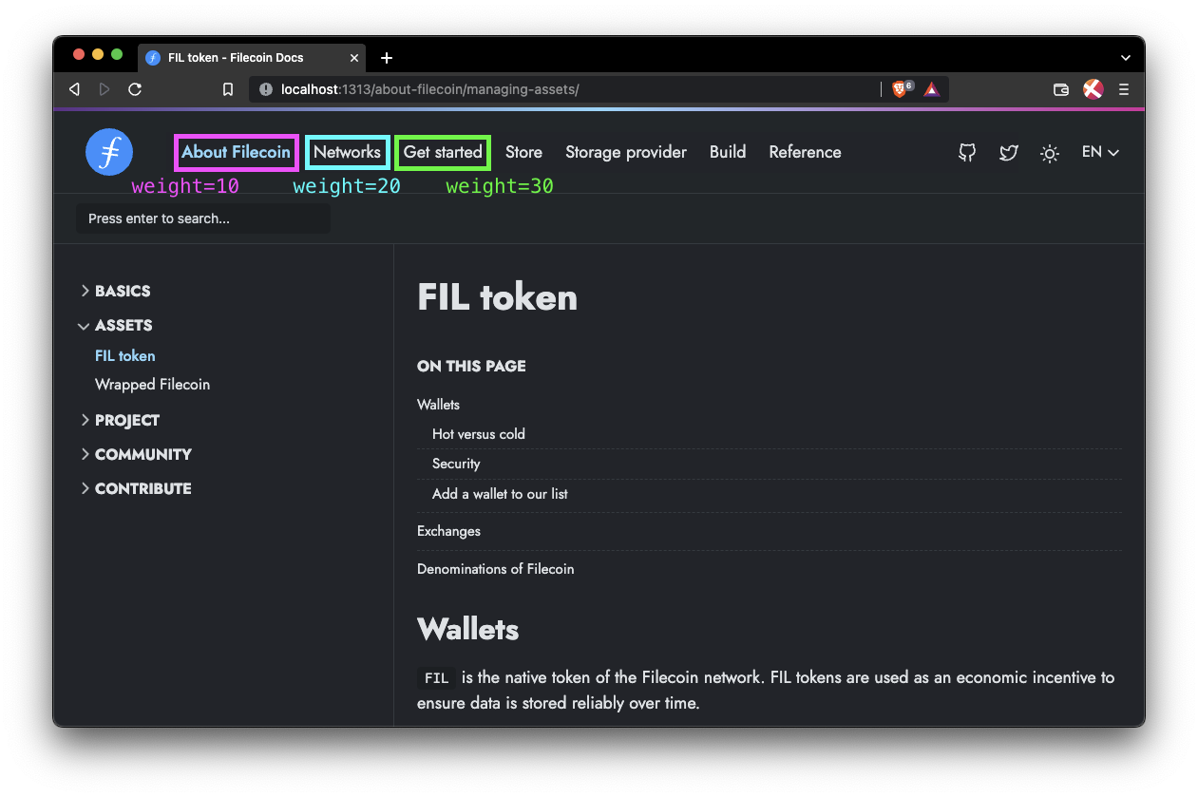Open Wrapped Filecoin in the sidebar

[152, 385]
